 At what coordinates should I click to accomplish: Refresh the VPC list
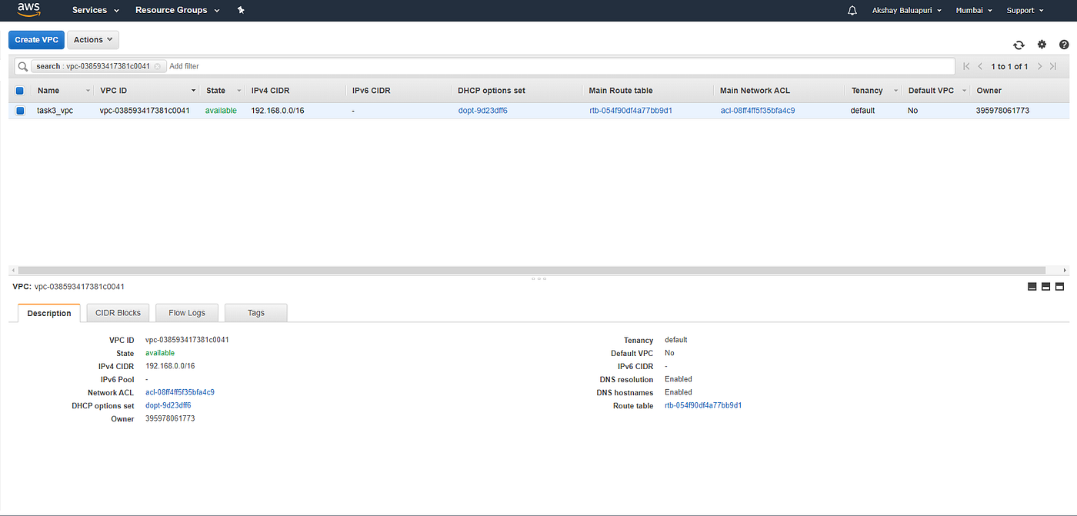(1019, 45)
